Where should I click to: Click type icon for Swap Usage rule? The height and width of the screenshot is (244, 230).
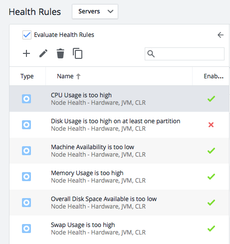pos(26,229)
